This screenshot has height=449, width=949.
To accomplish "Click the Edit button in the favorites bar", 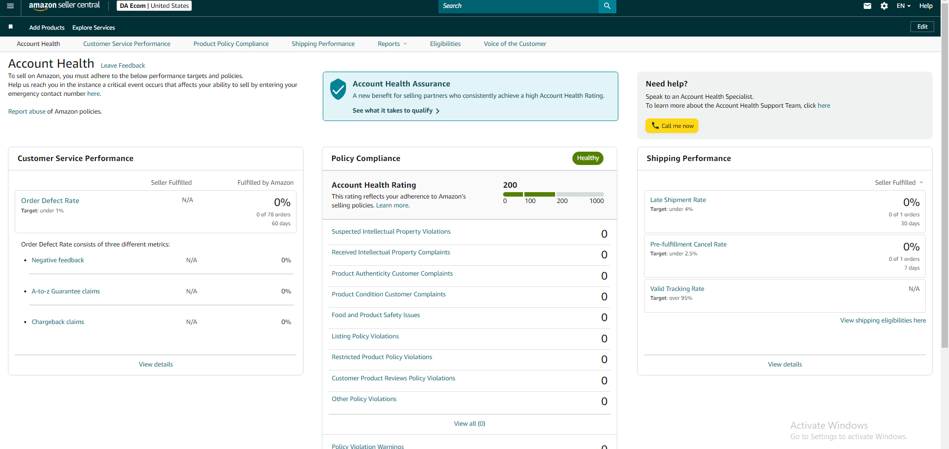I will pos(922,27).
